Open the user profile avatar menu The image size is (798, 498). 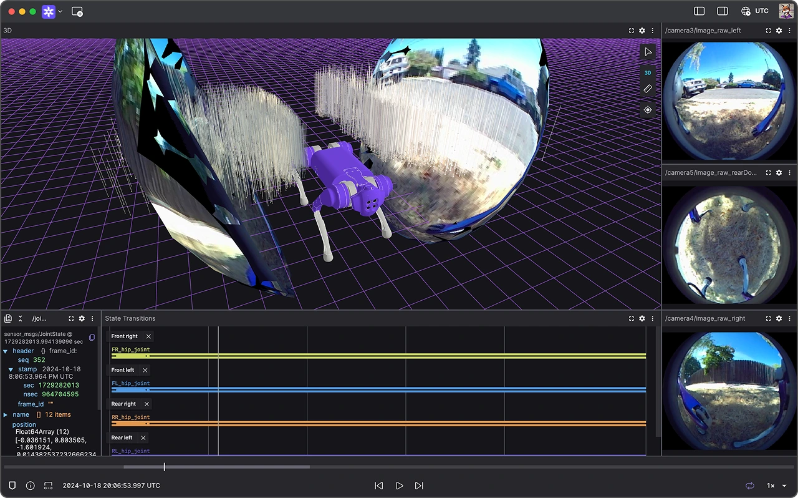(786, 11)
